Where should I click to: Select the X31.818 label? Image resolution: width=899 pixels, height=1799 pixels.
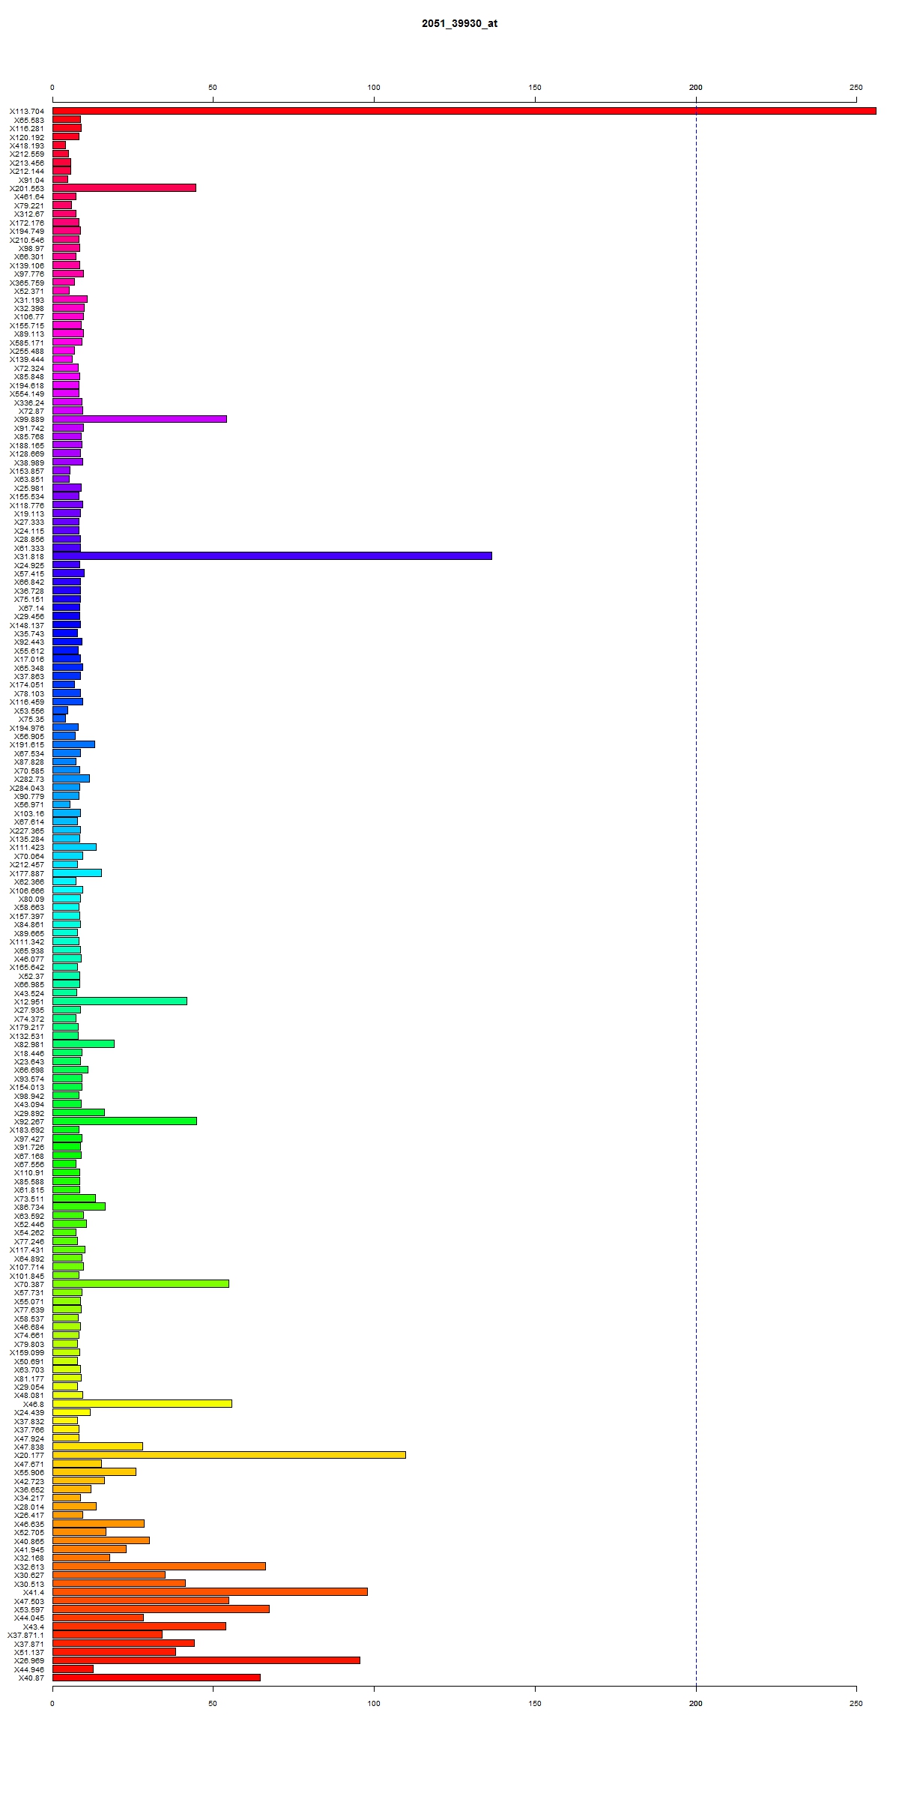(29, 556)
